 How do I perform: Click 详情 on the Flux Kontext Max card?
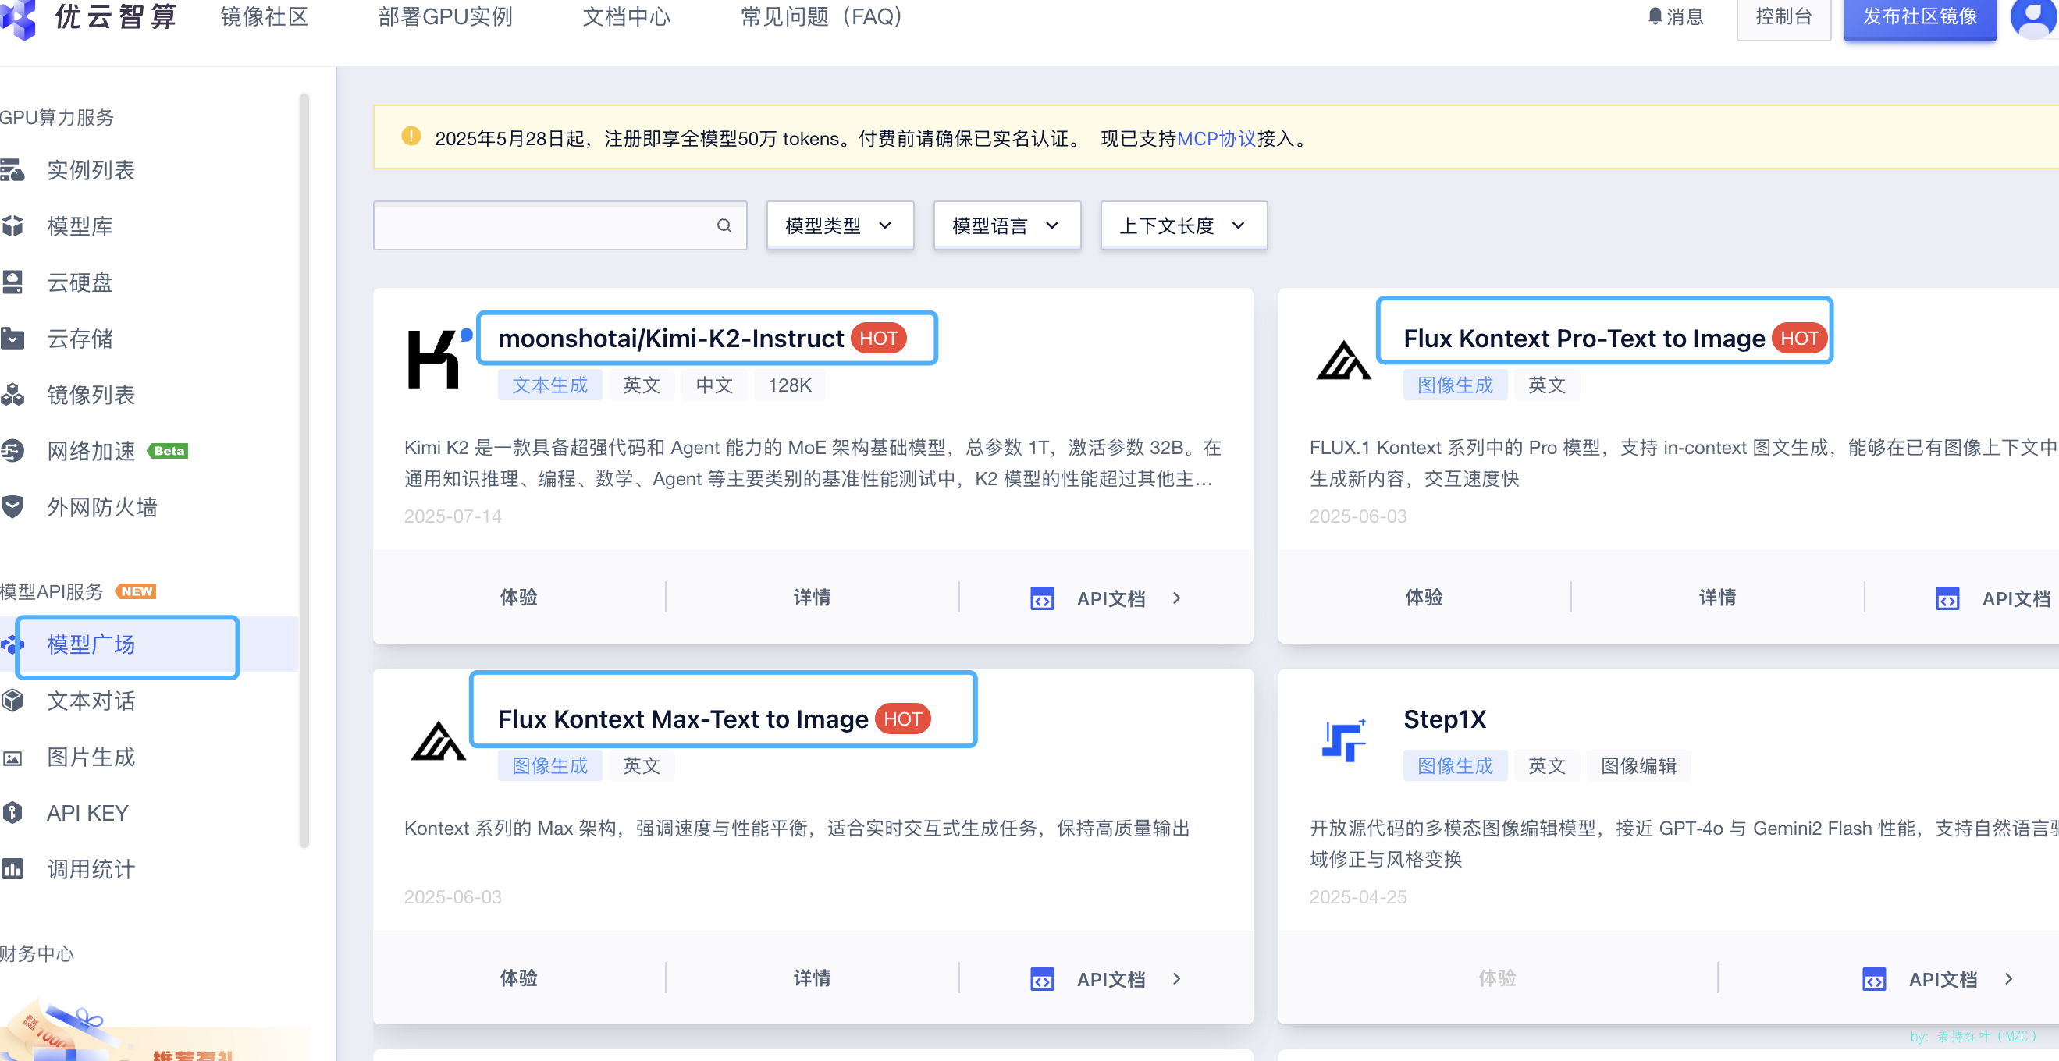(x=812, y=979)
